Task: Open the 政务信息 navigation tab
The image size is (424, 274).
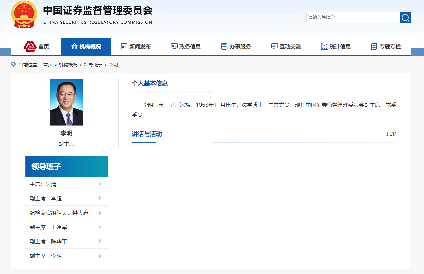Action: pos(186,46)
